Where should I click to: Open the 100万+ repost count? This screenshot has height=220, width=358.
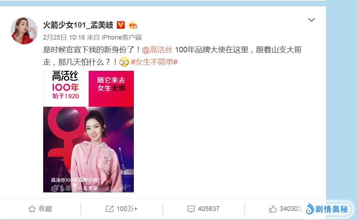[x=127, y=209]
